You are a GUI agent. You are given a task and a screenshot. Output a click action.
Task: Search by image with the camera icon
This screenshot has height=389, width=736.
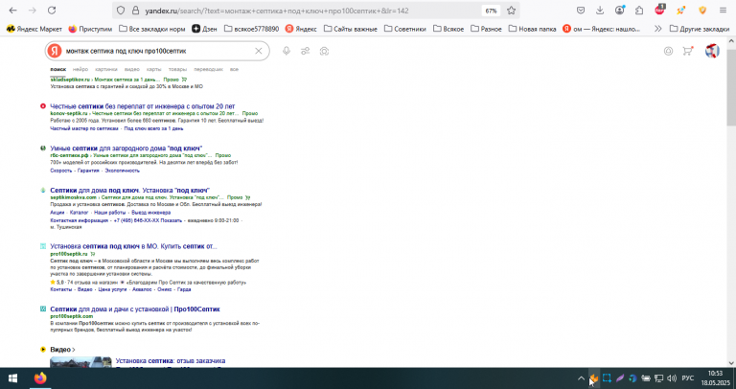[324, 51]
